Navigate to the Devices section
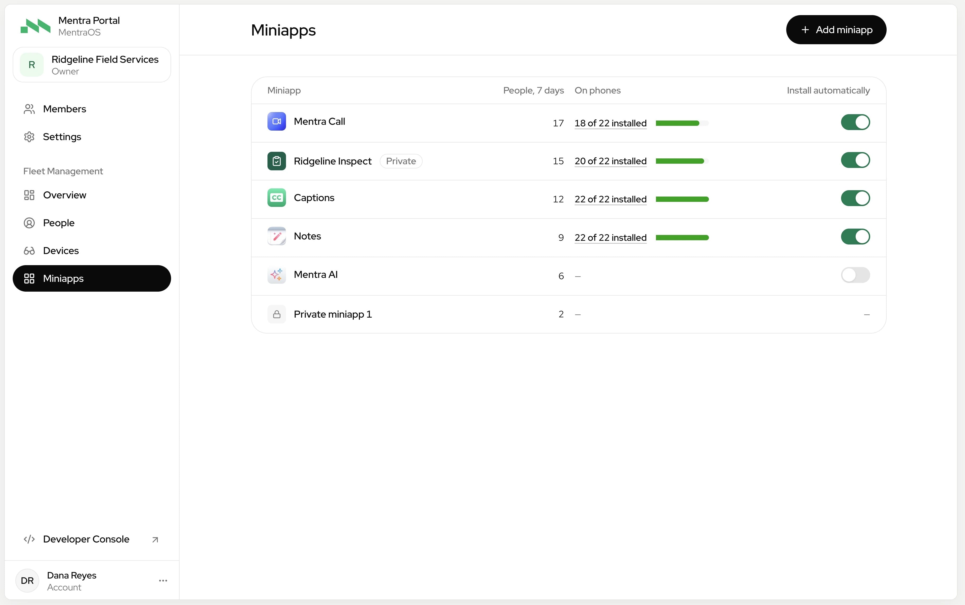This screenshot has height=605, width=965. (x=92, y=251)
